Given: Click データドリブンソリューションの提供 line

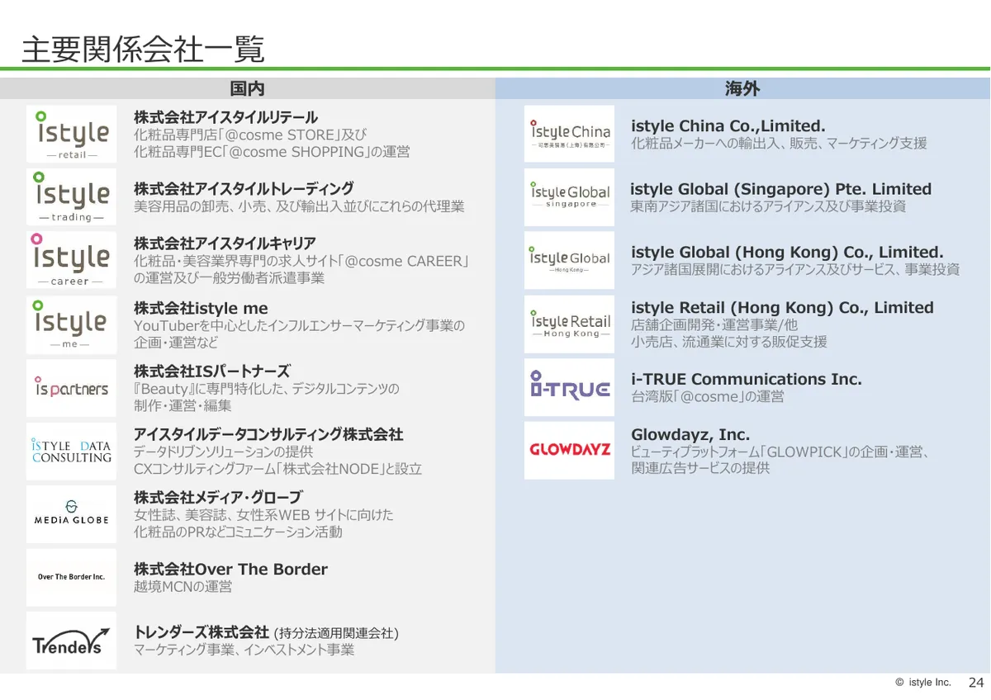Looking at the screenshot, I should (x=223, y=452).
